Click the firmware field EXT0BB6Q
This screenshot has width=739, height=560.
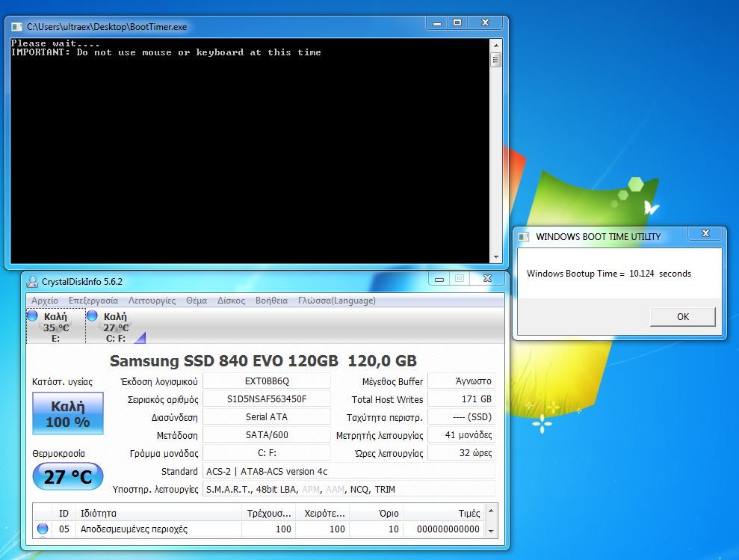pos(267,381)
